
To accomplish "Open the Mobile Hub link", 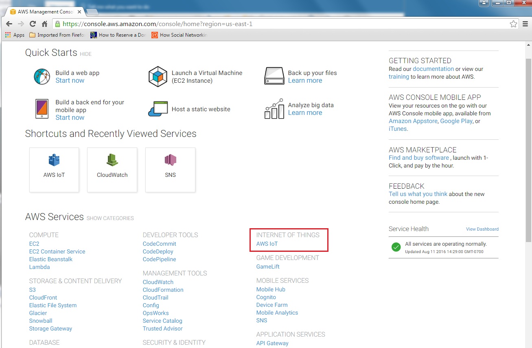I will (271, 289).
